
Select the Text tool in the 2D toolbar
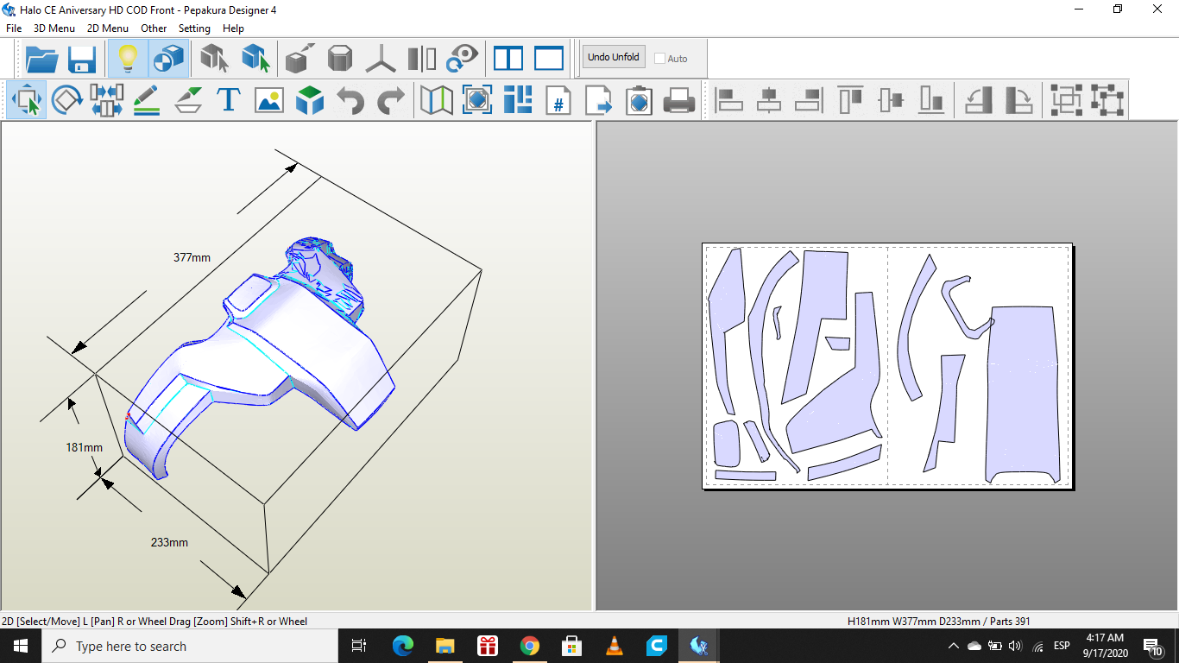[x=228, y=100]
